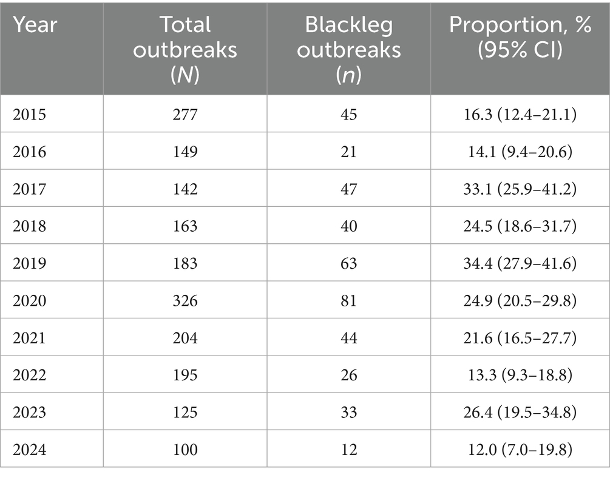Click blackleg outbreaks value 26
This screenshot has height=478, width=610.
(348, 375)
